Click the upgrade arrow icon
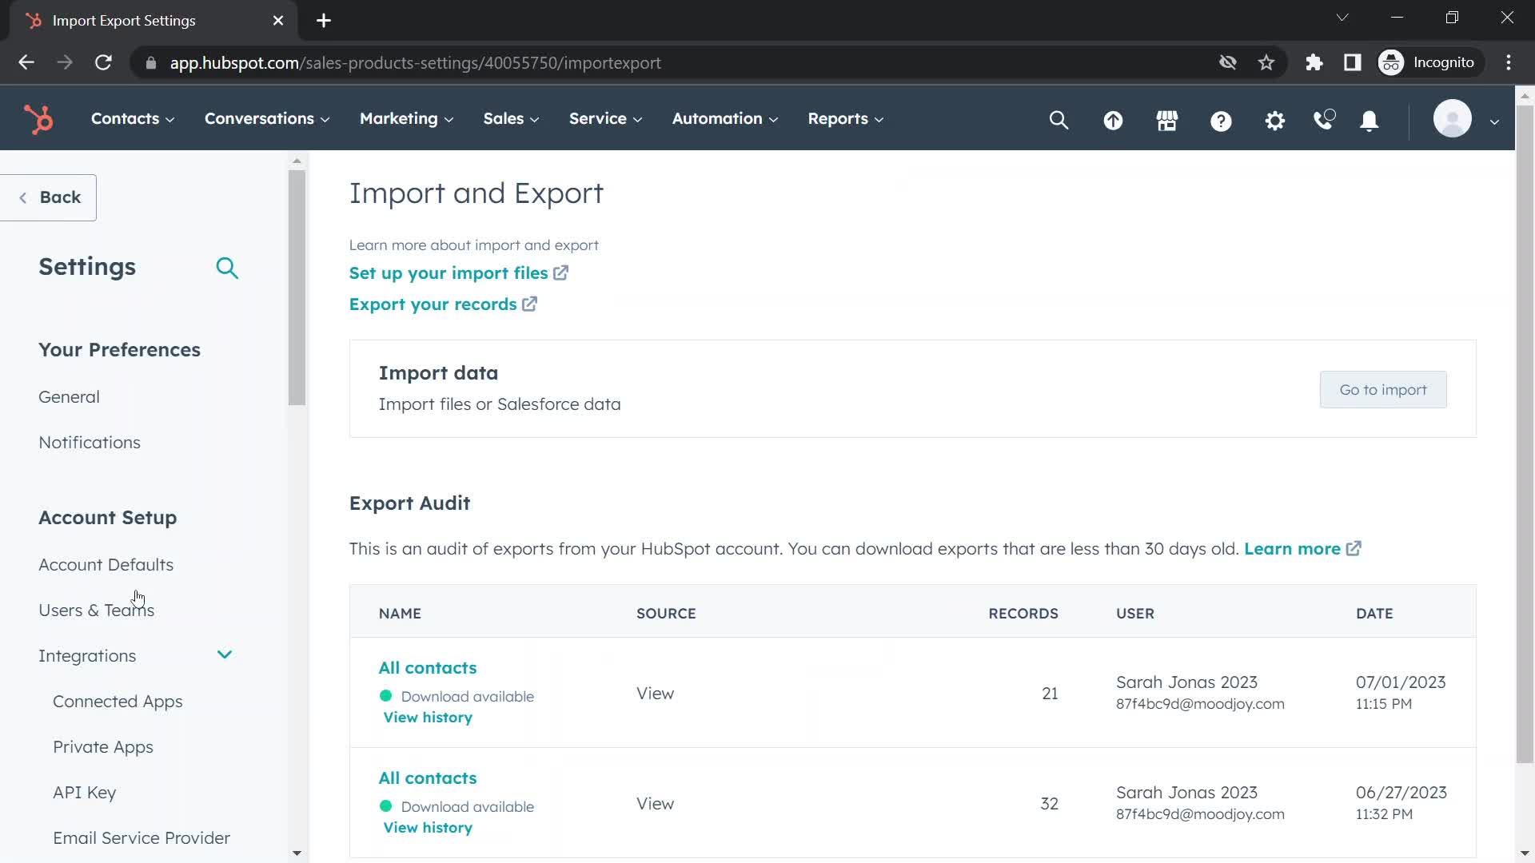1535x863 pixels. click(1113, 121)
